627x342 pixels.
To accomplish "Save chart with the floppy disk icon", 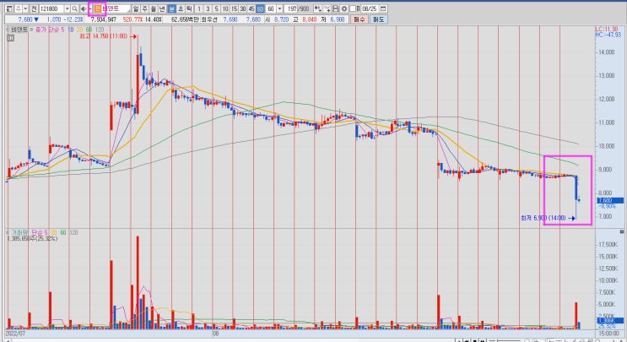I will (x=336, y=8).
